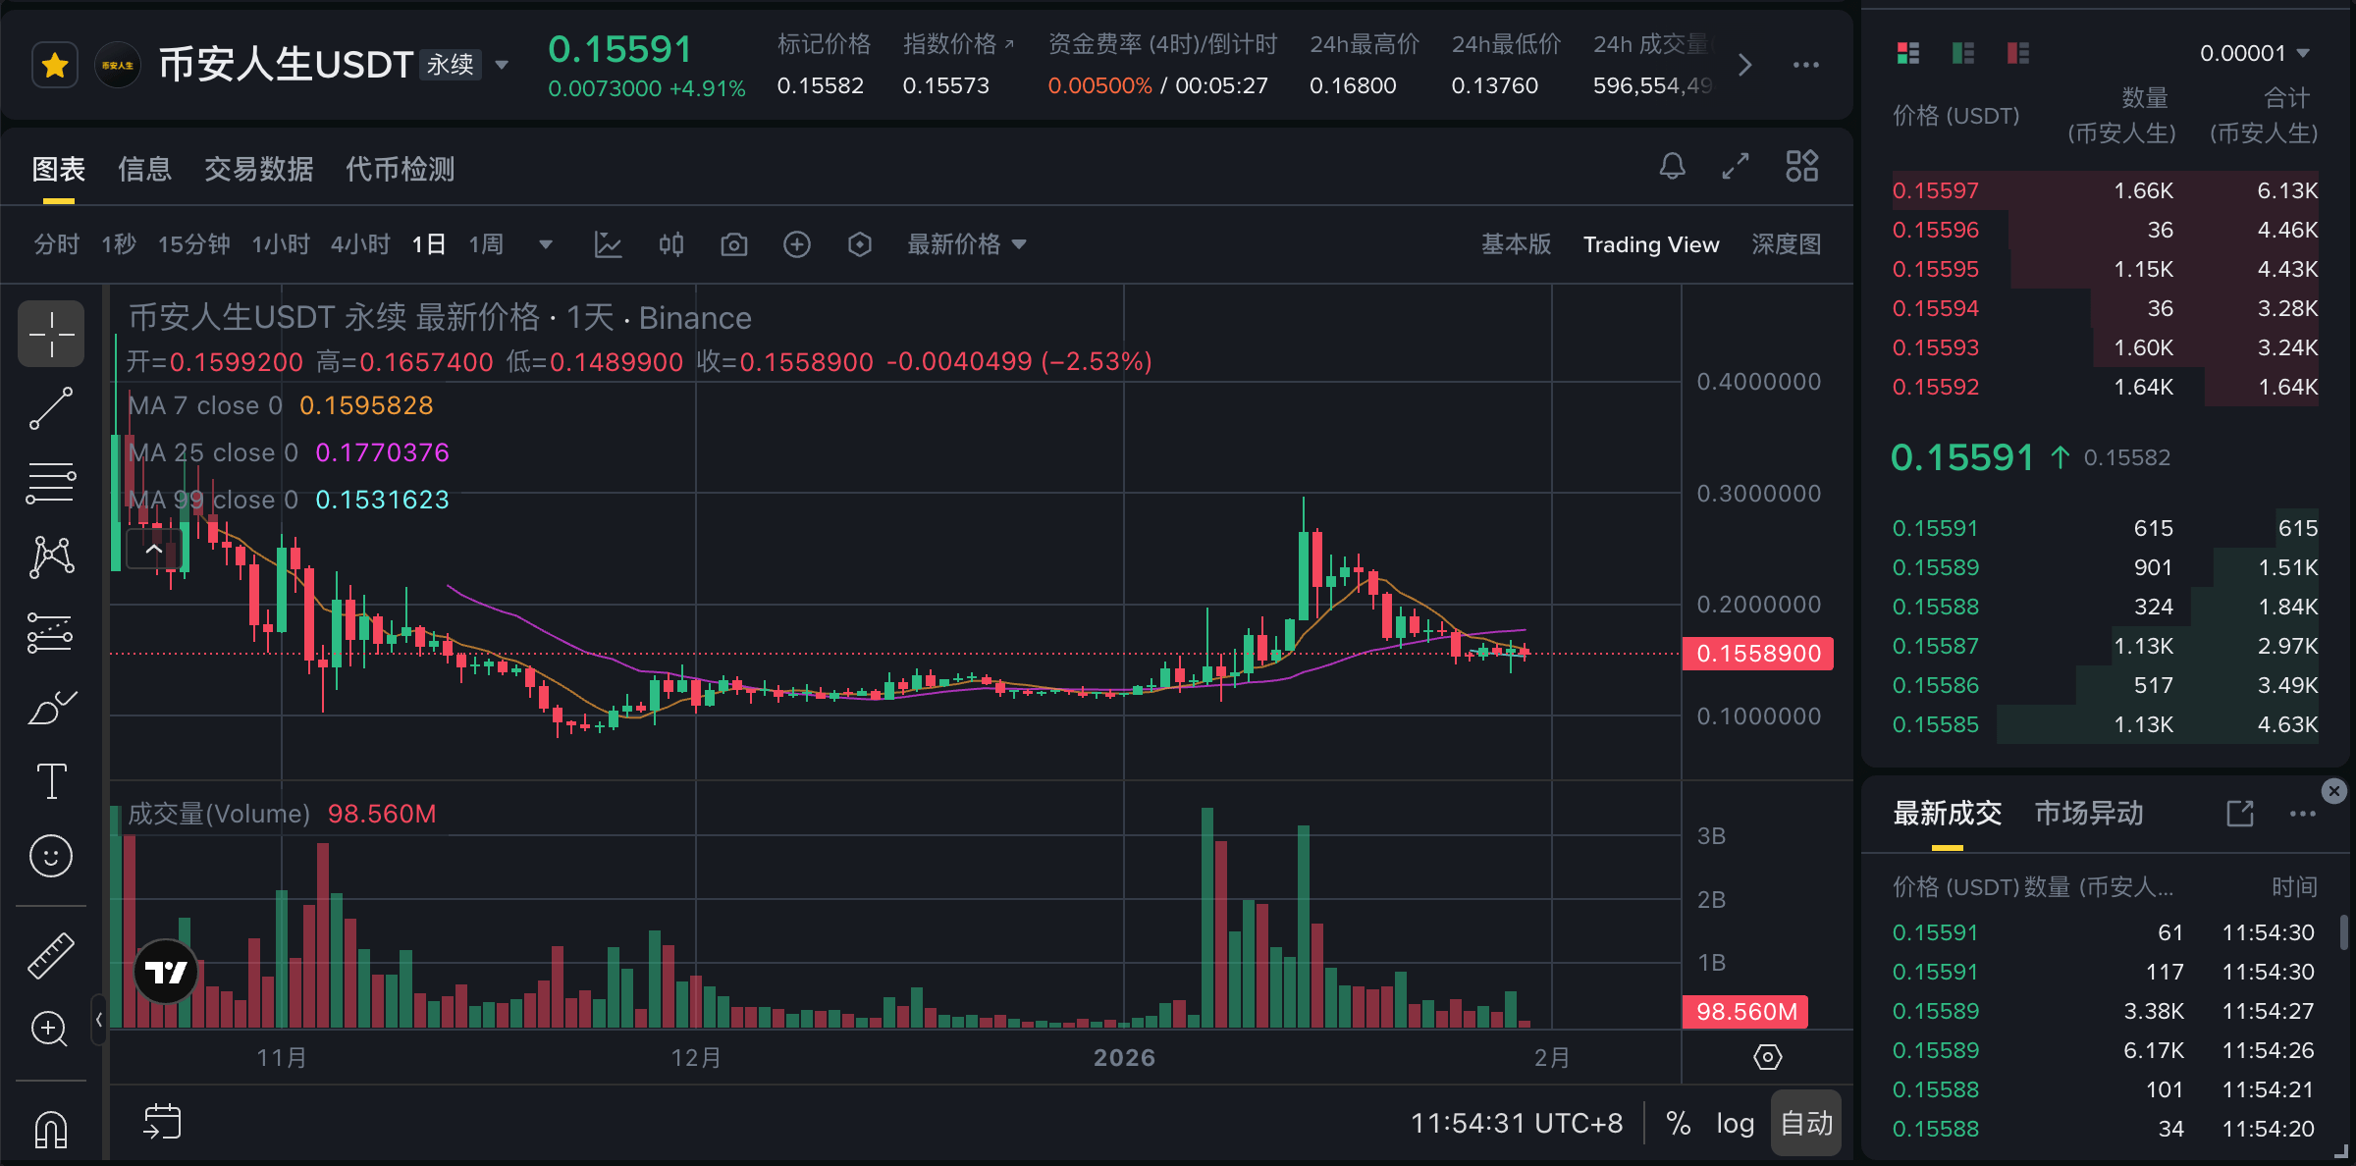Toggle percent scale on the chart
This screenshot has height=1166, width=2356.
[x=1679, y=1123]
